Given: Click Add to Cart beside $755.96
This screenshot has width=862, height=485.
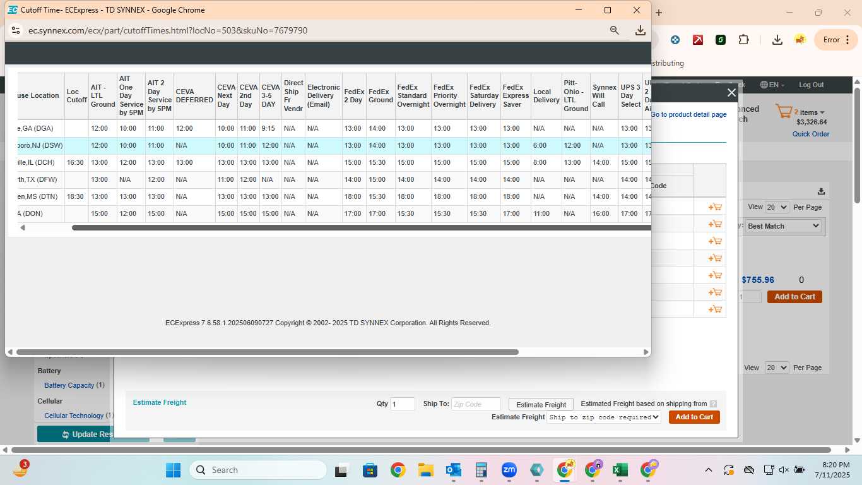Looking at the screenshot, I should pos(794,297).
